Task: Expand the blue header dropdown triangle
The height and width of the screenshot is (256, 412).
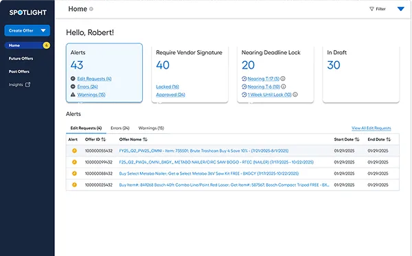Action: [x=401, y=9]
